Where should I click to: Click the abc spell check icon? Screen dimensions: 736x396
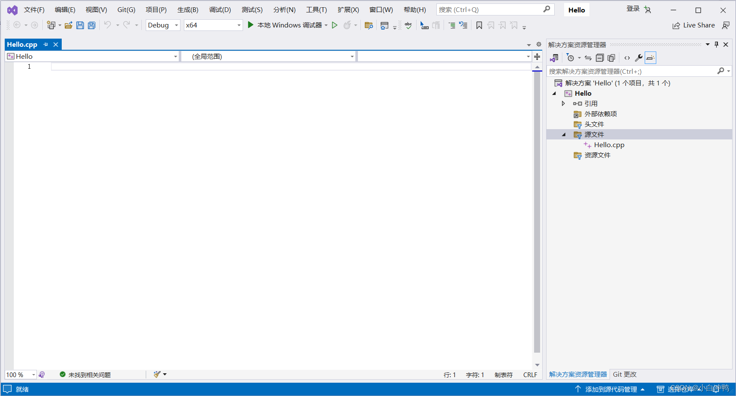click(408, 25)
